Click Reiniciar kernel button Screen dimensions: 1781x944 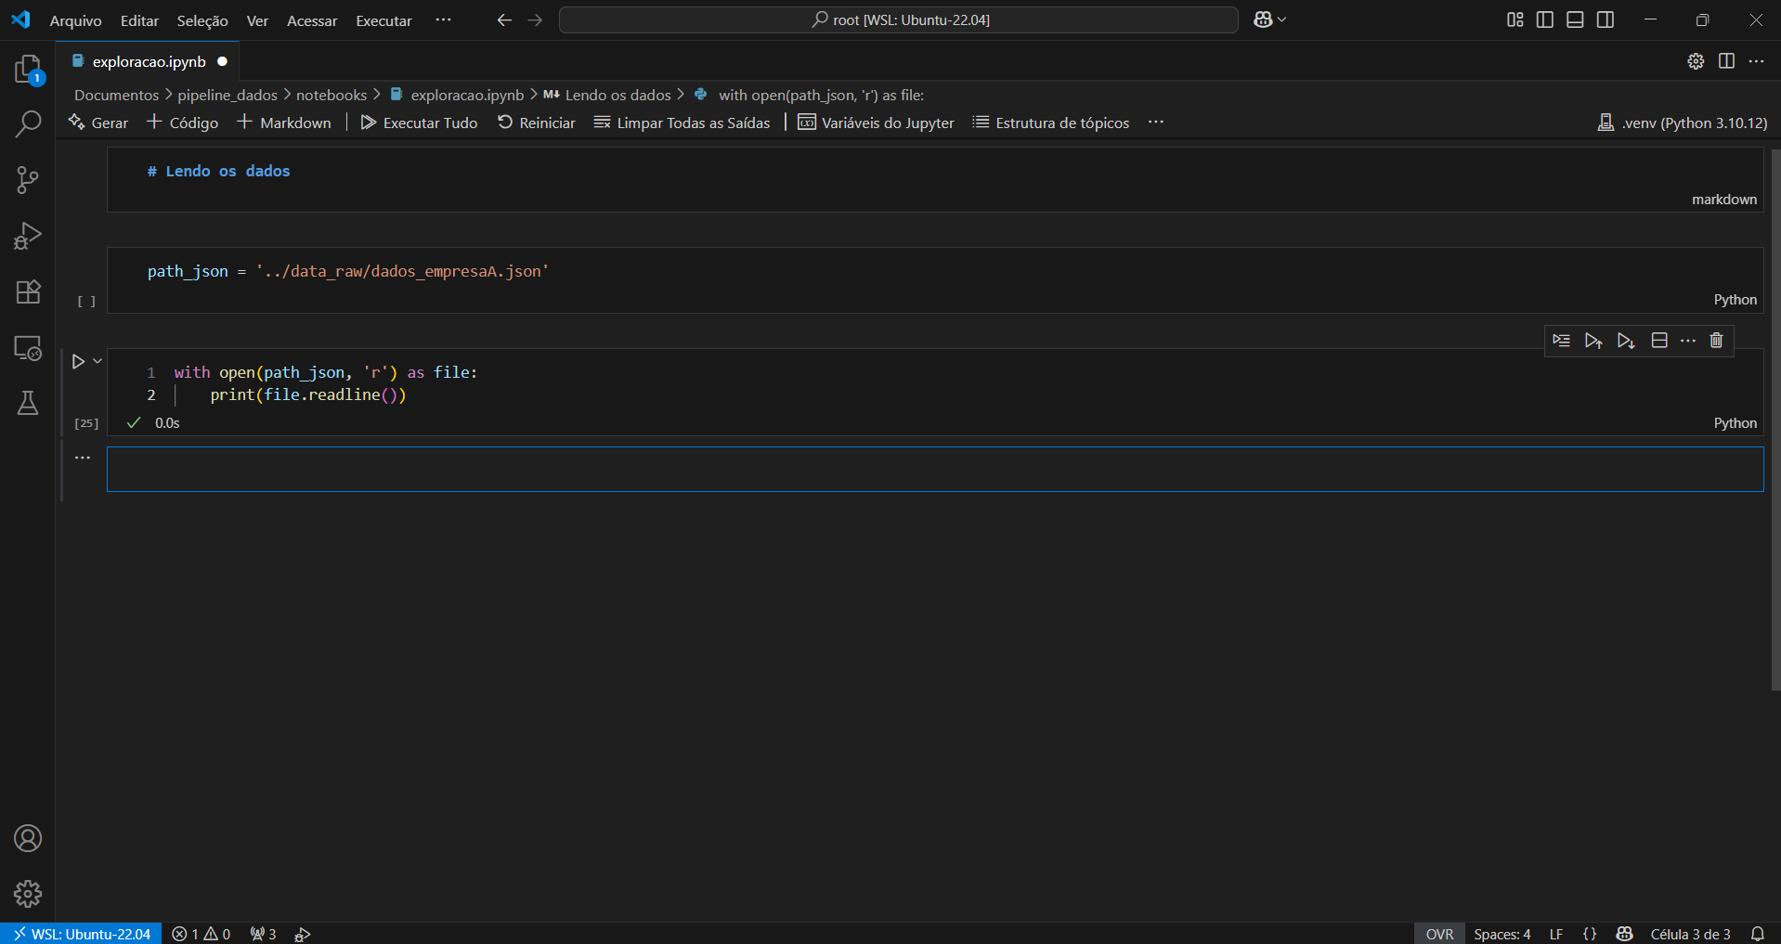[x=537, y=123]
